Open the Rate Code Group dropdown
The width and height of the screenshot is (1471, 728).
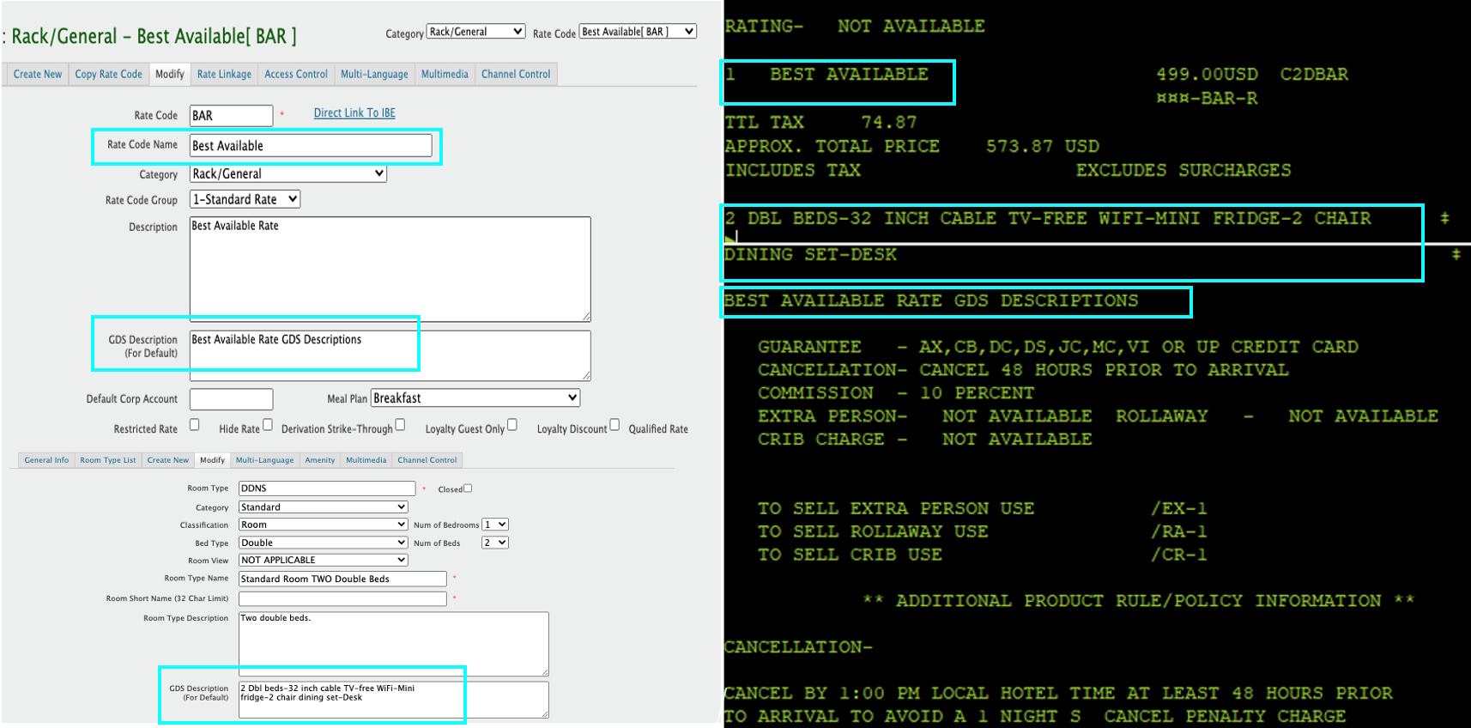point(245,199)
